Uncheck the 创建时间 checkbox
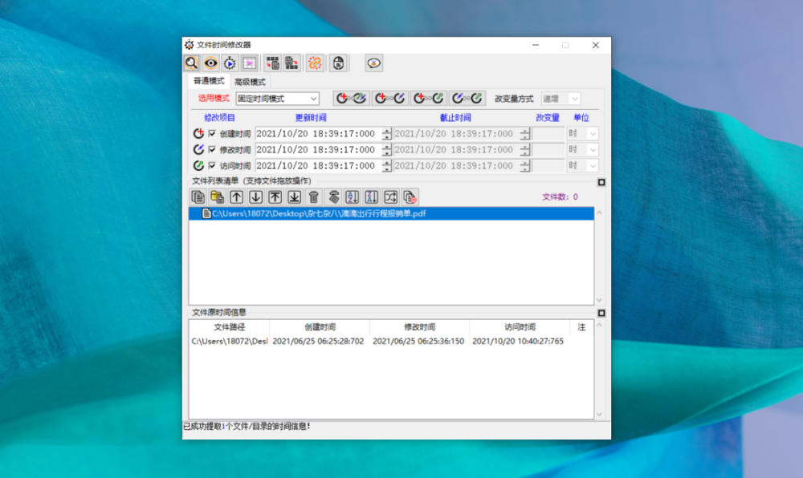Viewport: 803px width, 478px height. pyautogui.click(x=212, y=133)
